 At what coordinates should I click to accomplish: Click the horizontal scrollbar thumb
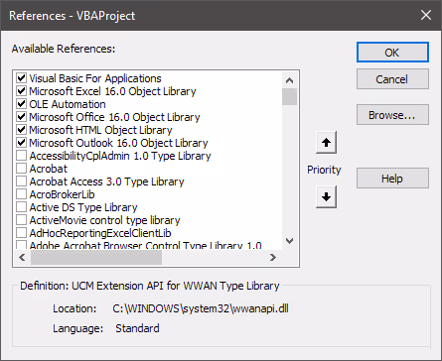click(96, 257)
